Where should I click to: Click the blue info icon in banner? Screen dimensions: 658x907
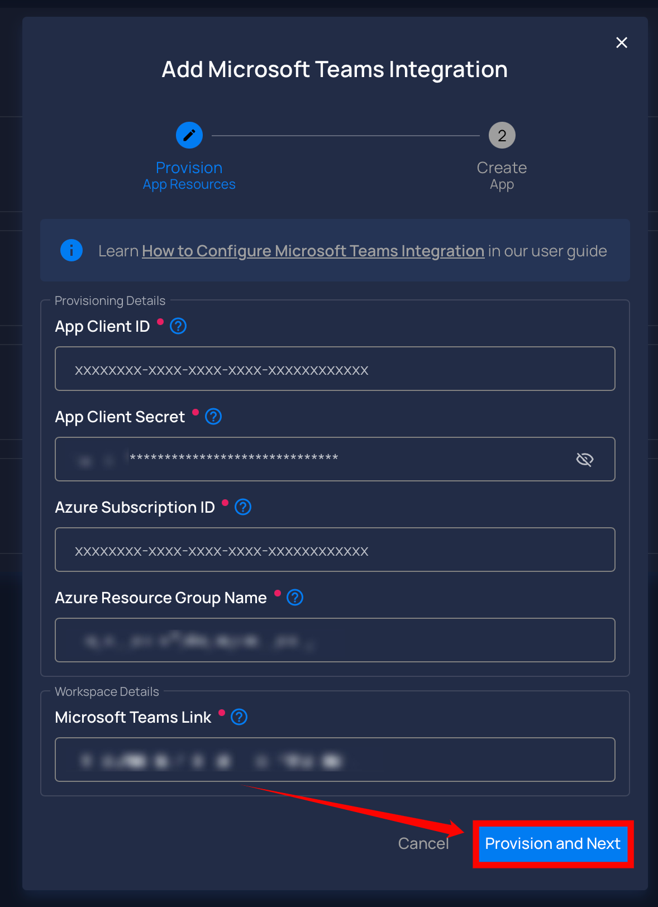click(71, 250)
